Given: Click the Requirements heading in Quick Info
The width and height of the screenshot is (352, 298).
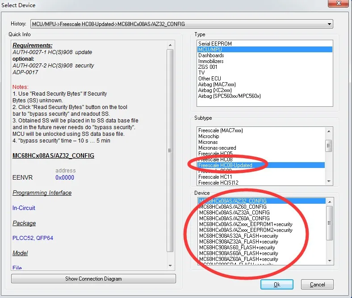Looking at the screenshot, I should (x=32, y=46).
